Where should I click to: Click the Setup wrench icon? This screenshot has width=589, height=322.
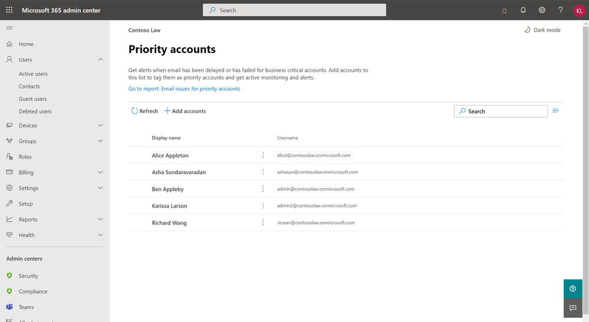(9, 203)
